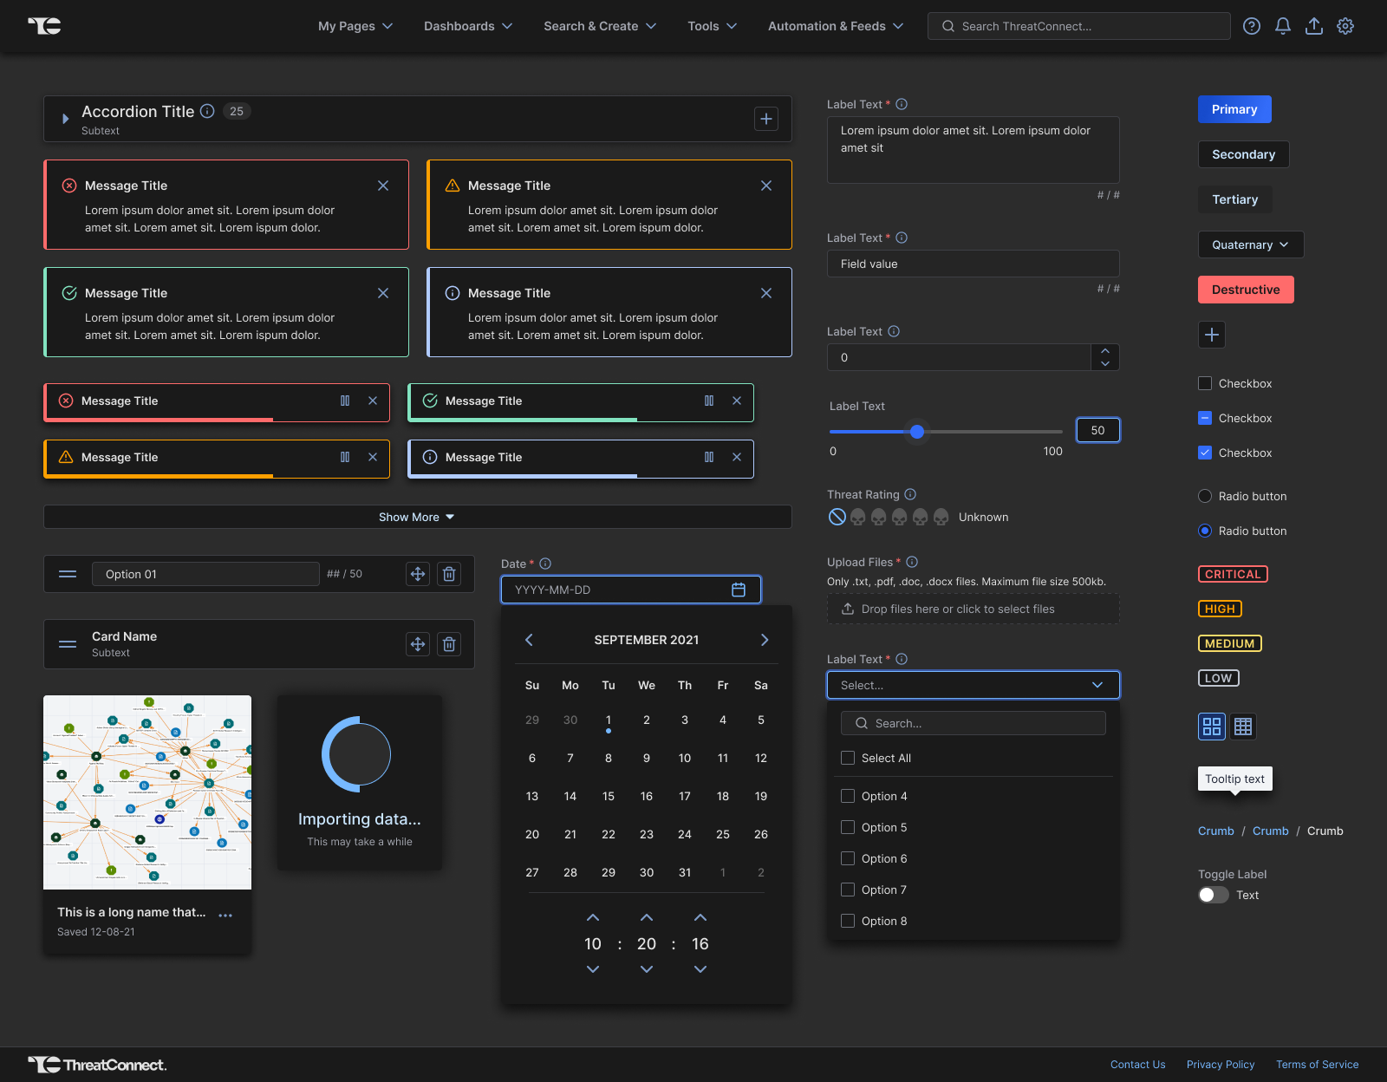Click the Label Text slider handle
This screenshot has height=1082, width=1387.
click(x=917, y=432)
